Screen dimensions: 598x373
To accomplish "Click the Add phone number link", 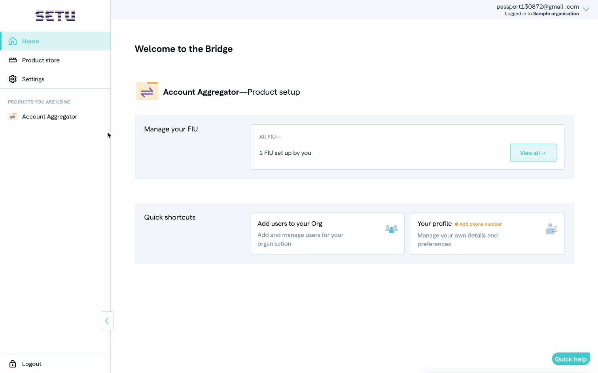I will tap(480, 224).
